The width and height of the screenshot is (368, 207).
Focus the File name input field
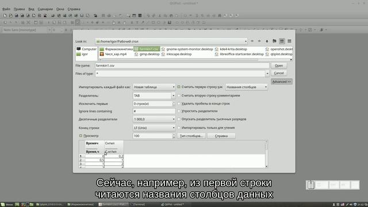182,66
